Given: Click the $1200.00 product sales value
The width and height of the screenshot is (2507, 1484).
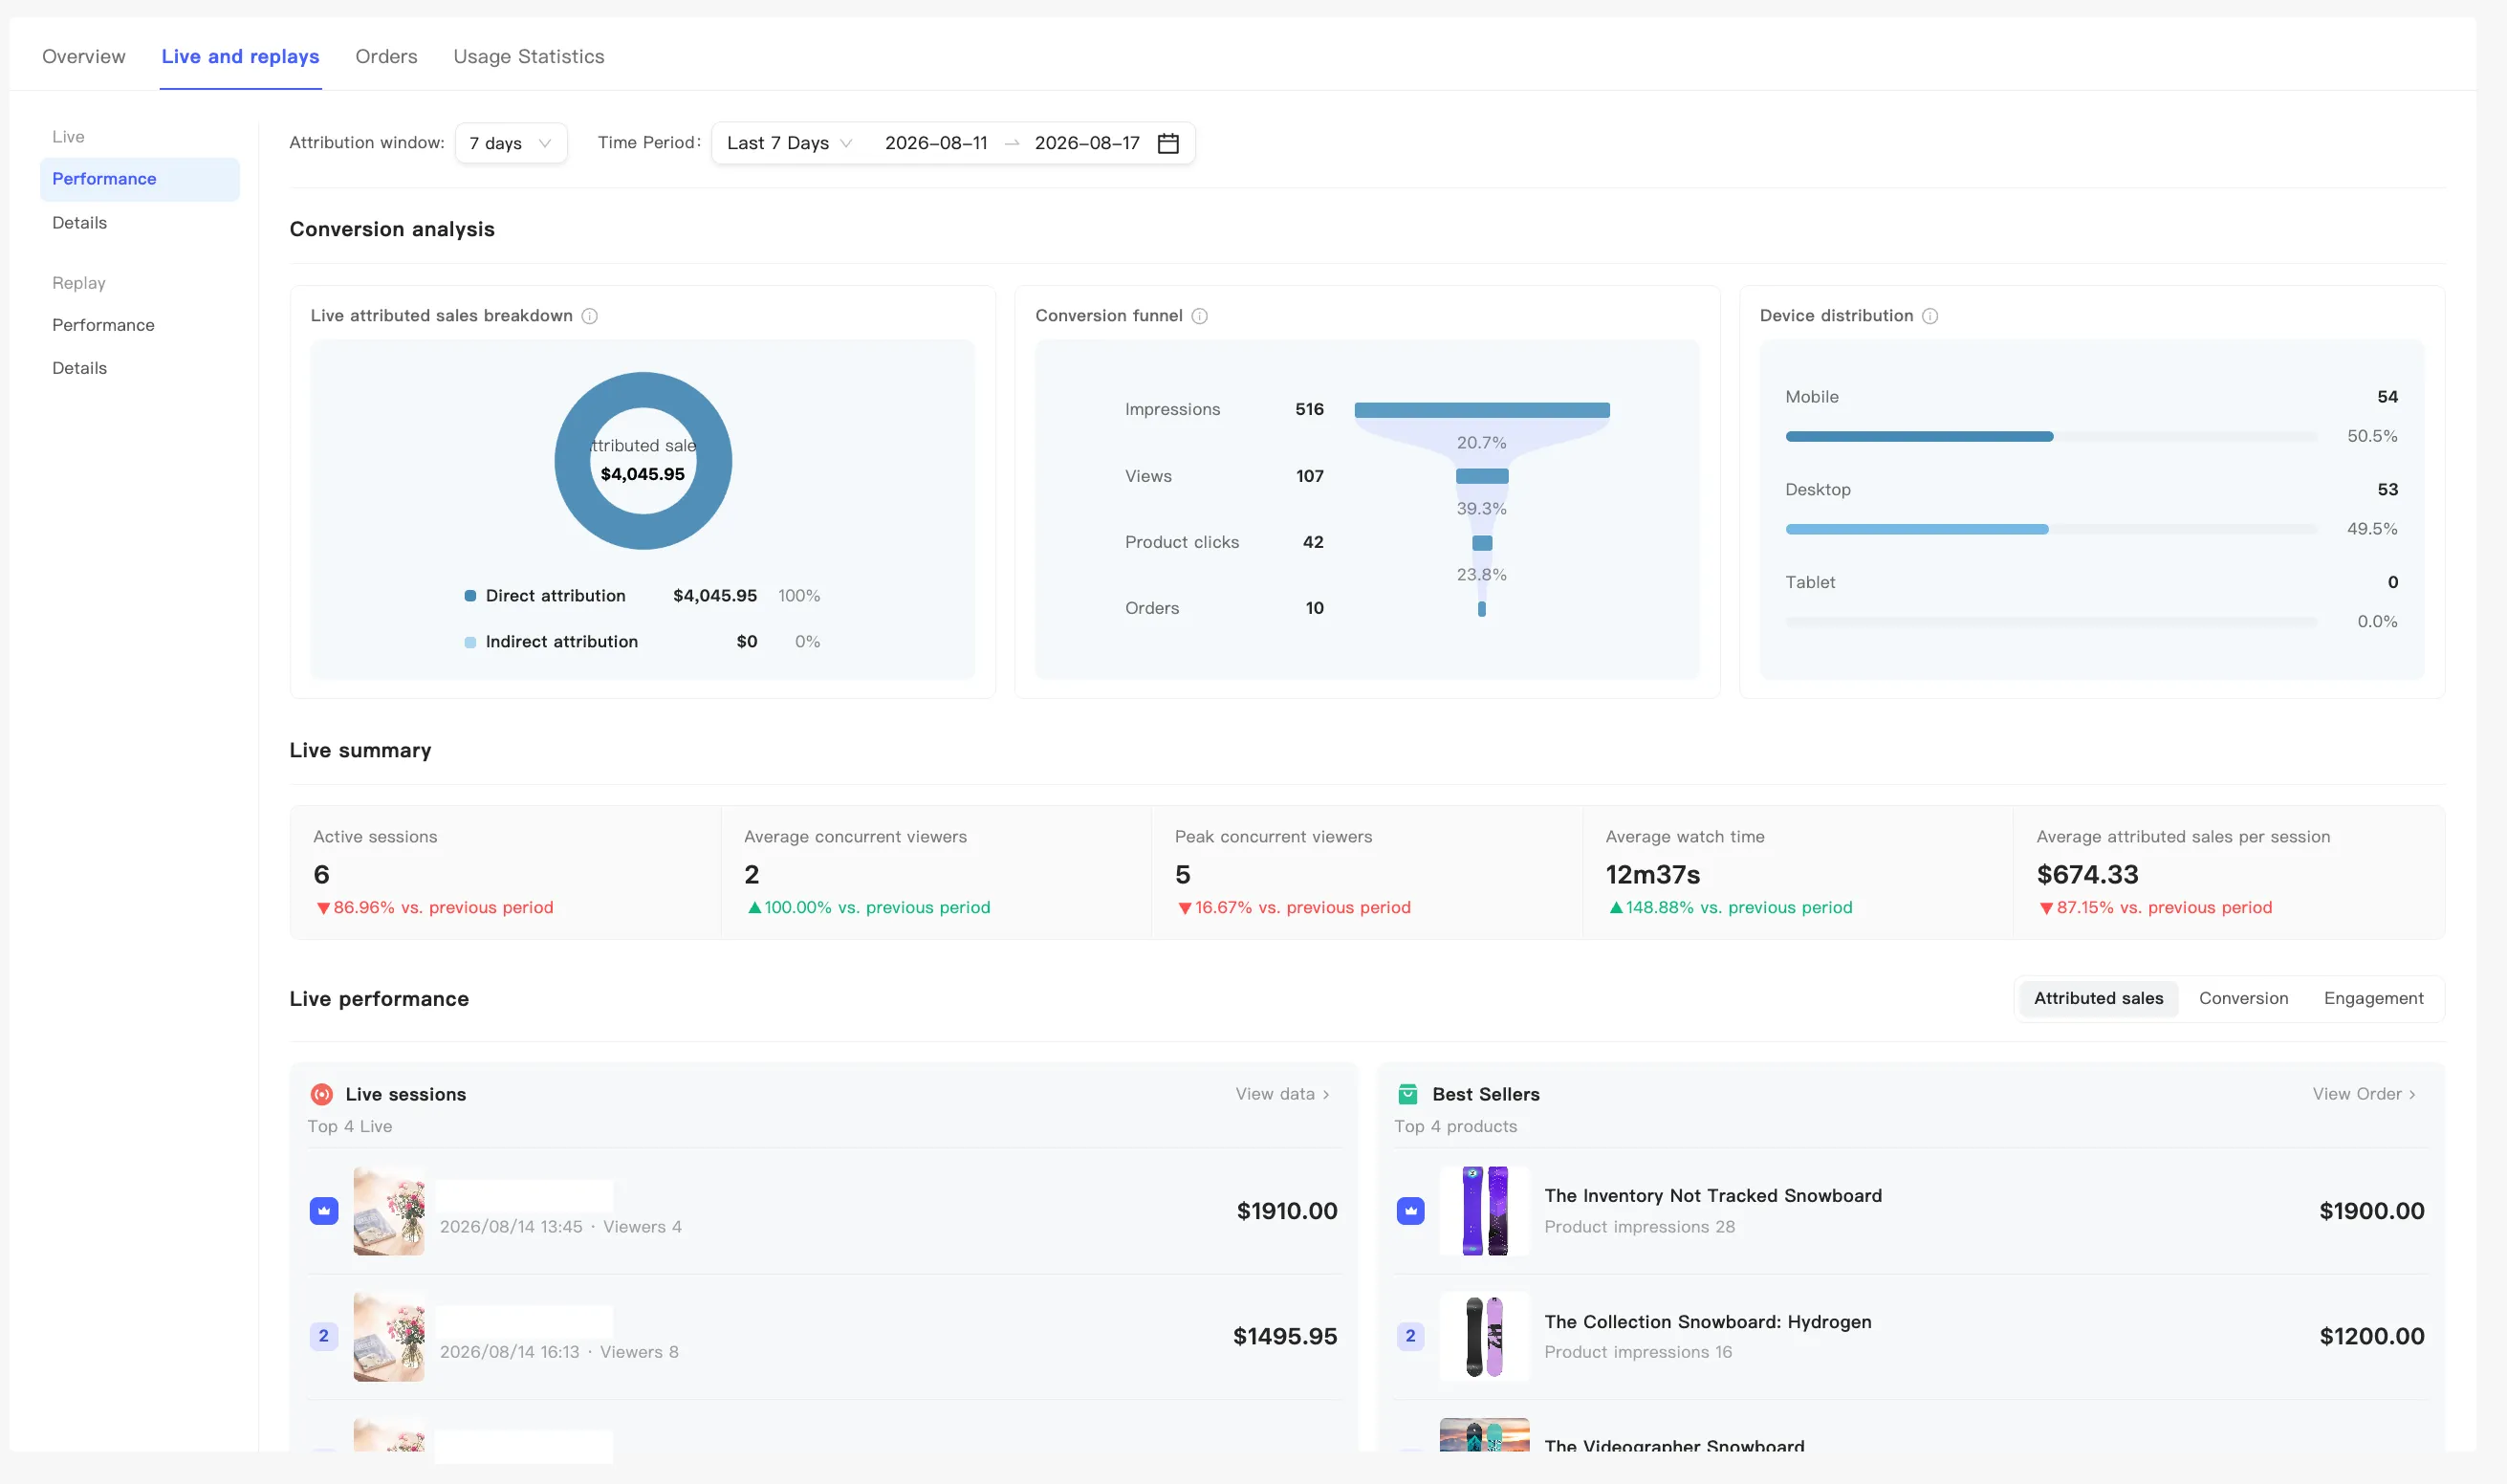Looking at the screenshot, I should point(2372,1336).
